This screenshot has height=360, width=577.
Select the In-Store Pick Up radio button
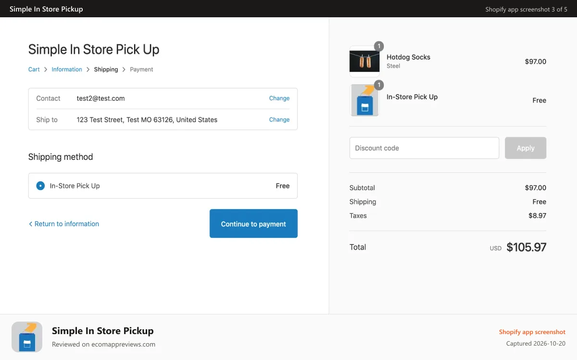(40, 186)
